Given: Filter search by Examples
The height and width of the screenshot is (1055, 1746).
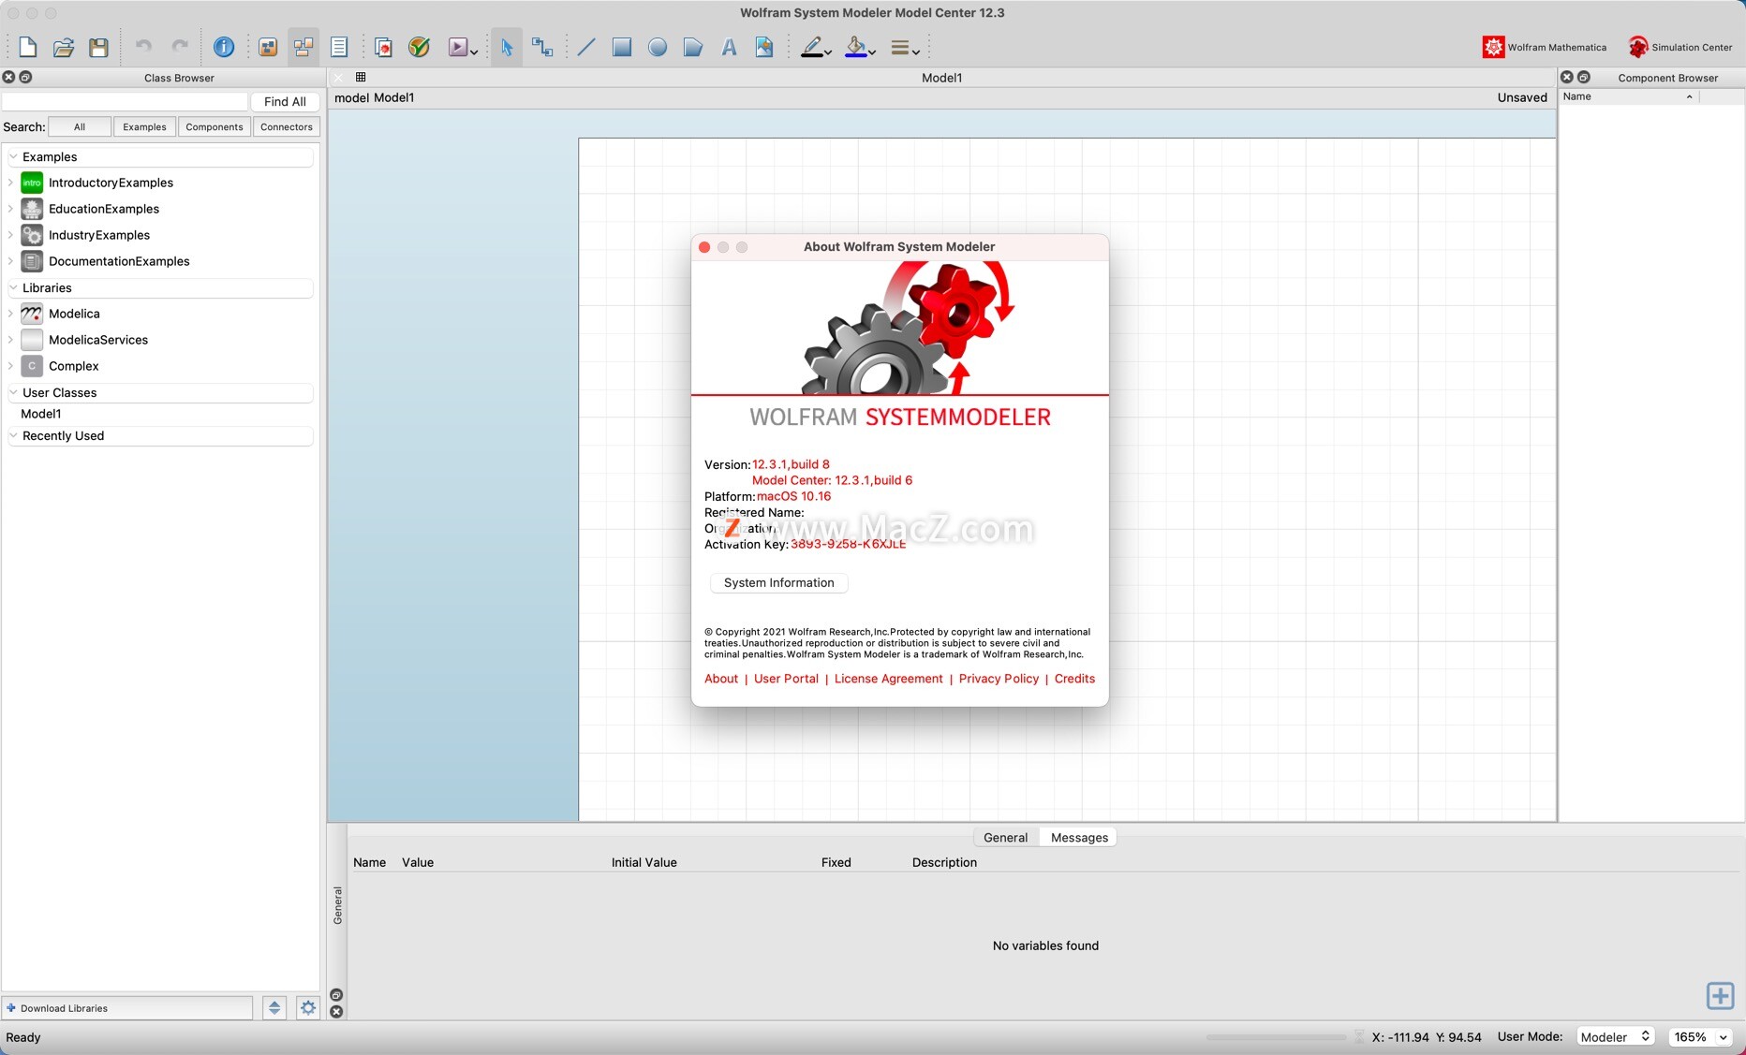Looking at the screenshot, I should [x=144, y=126].
